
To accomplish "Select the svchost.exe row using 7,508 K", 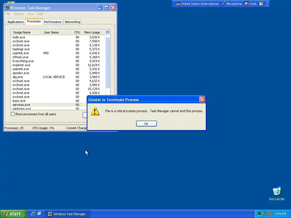I will click(x=58, y=41).
